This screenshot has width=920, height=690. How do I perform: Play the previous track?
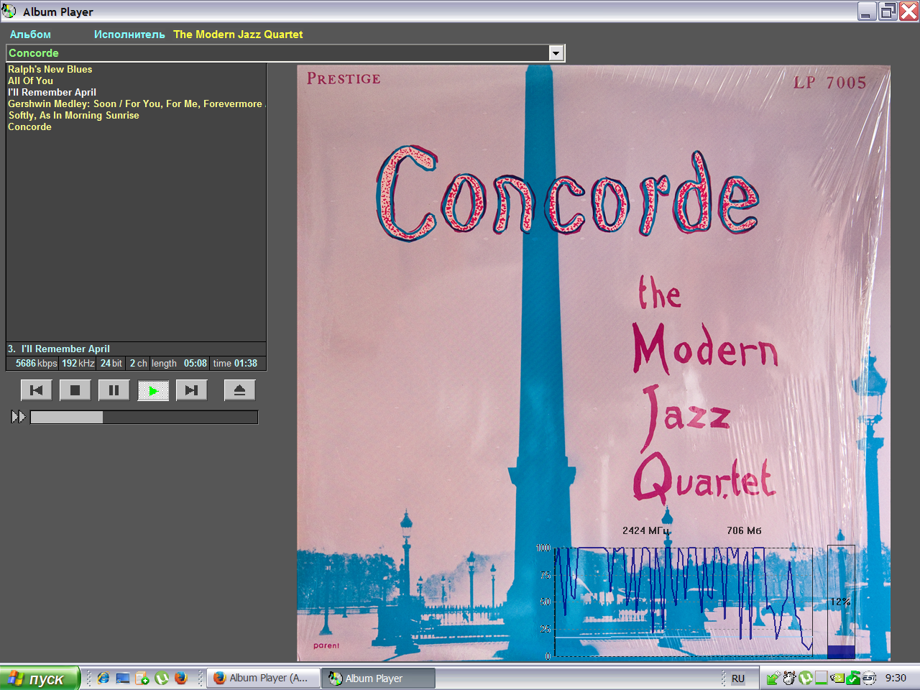tap(37, 390)
